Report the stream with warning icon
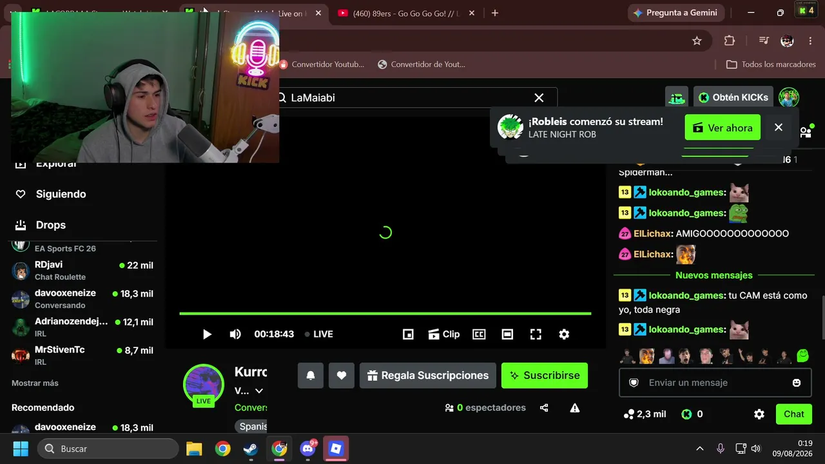 [x=575, y=408]
